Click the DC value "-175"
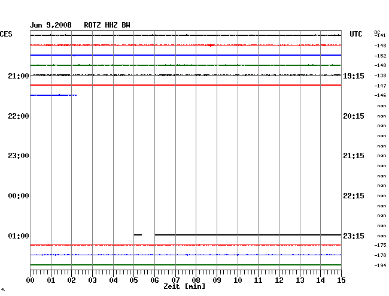Viewport: 389px width, 296px height. pos(380,245)
